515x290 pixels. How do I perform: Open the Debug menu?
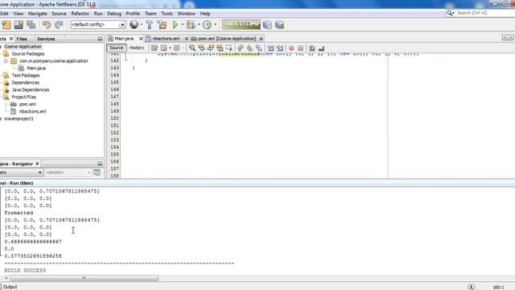[x=114, y=14]
